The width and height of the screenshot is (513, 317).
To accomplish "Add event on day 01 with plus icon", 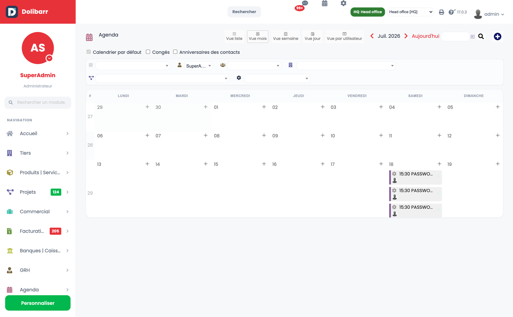I will 264,107.
